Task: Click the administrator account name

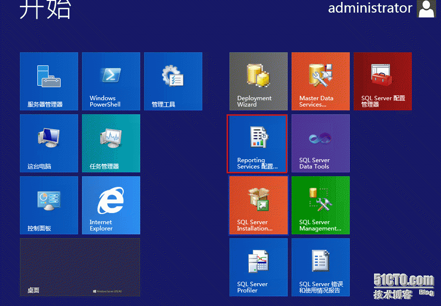Action: click(x=370, y=8)
